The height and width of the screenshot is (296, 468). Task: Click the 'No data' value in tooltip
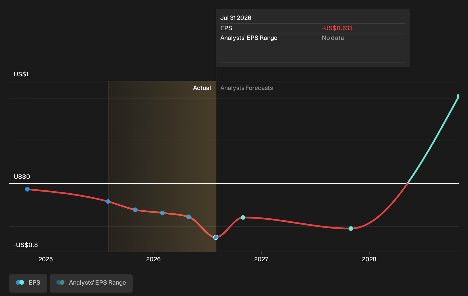click(x=333, y=38)
